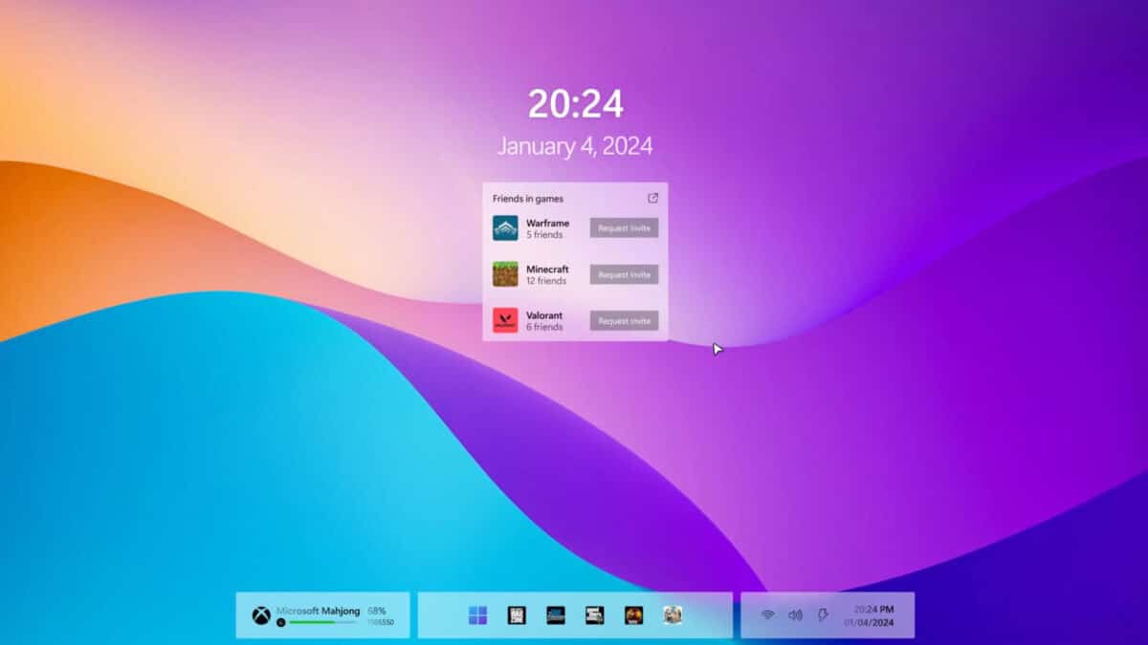Request invite for Minecraft friends
The image size is (1148, 645).
(623, 274)
